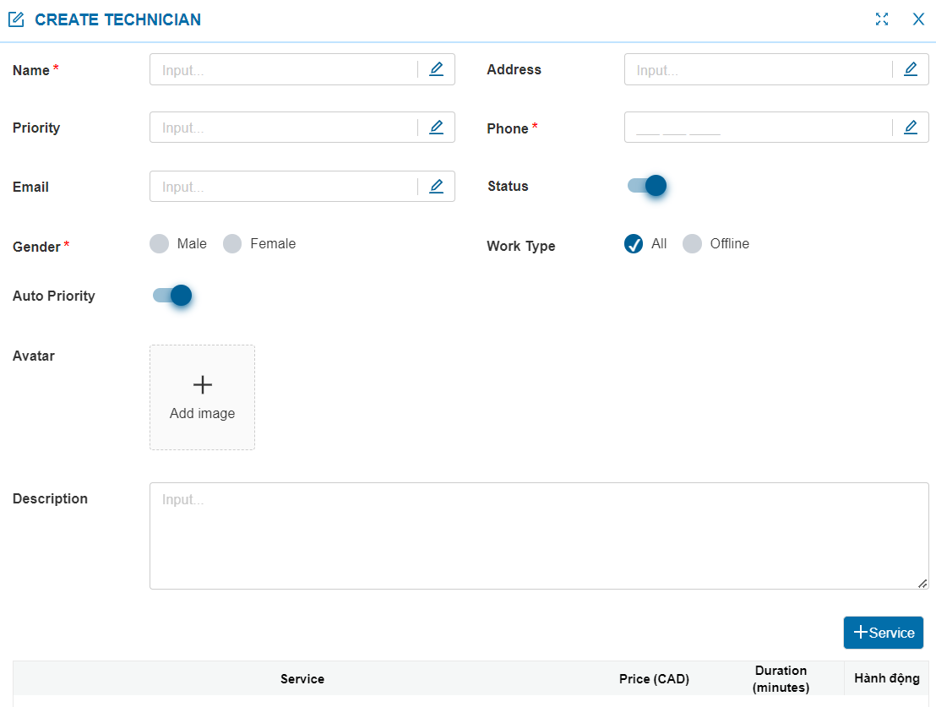Click the Gender field label
This screenshot has width=936, height=707.
pos(36,247)
